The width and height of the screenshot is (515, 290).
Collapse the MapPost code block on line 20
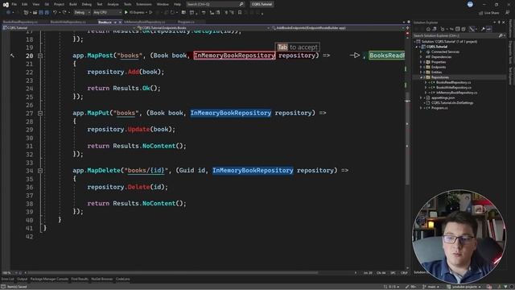pyautogui.click(x=40, y=56)
